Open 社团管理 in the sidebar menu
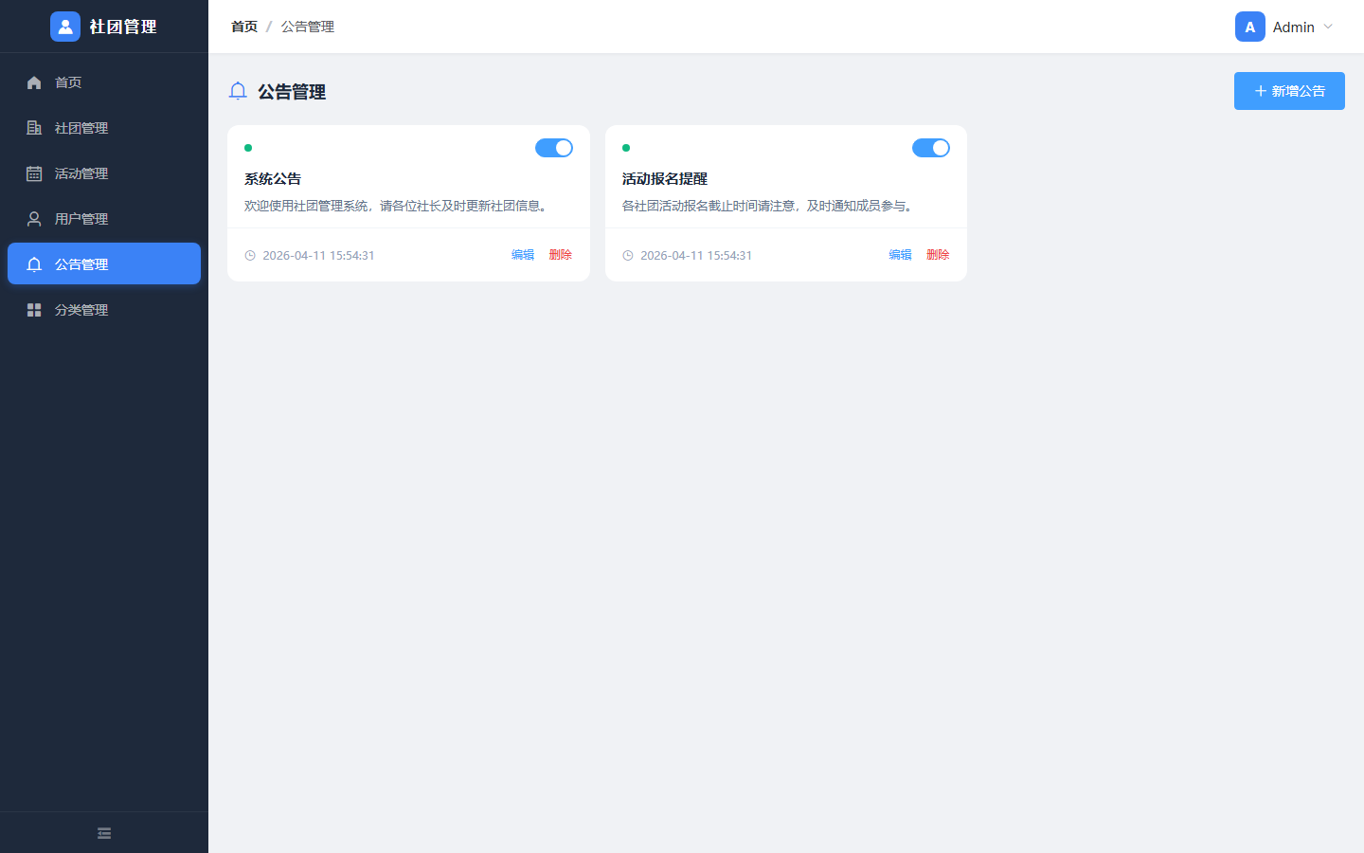Viewport: 1364px width, 853px height. pos(104,128)
